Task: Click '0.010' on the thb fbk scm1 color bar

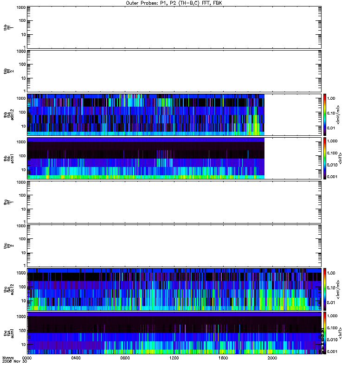Action: click(332, 165)
